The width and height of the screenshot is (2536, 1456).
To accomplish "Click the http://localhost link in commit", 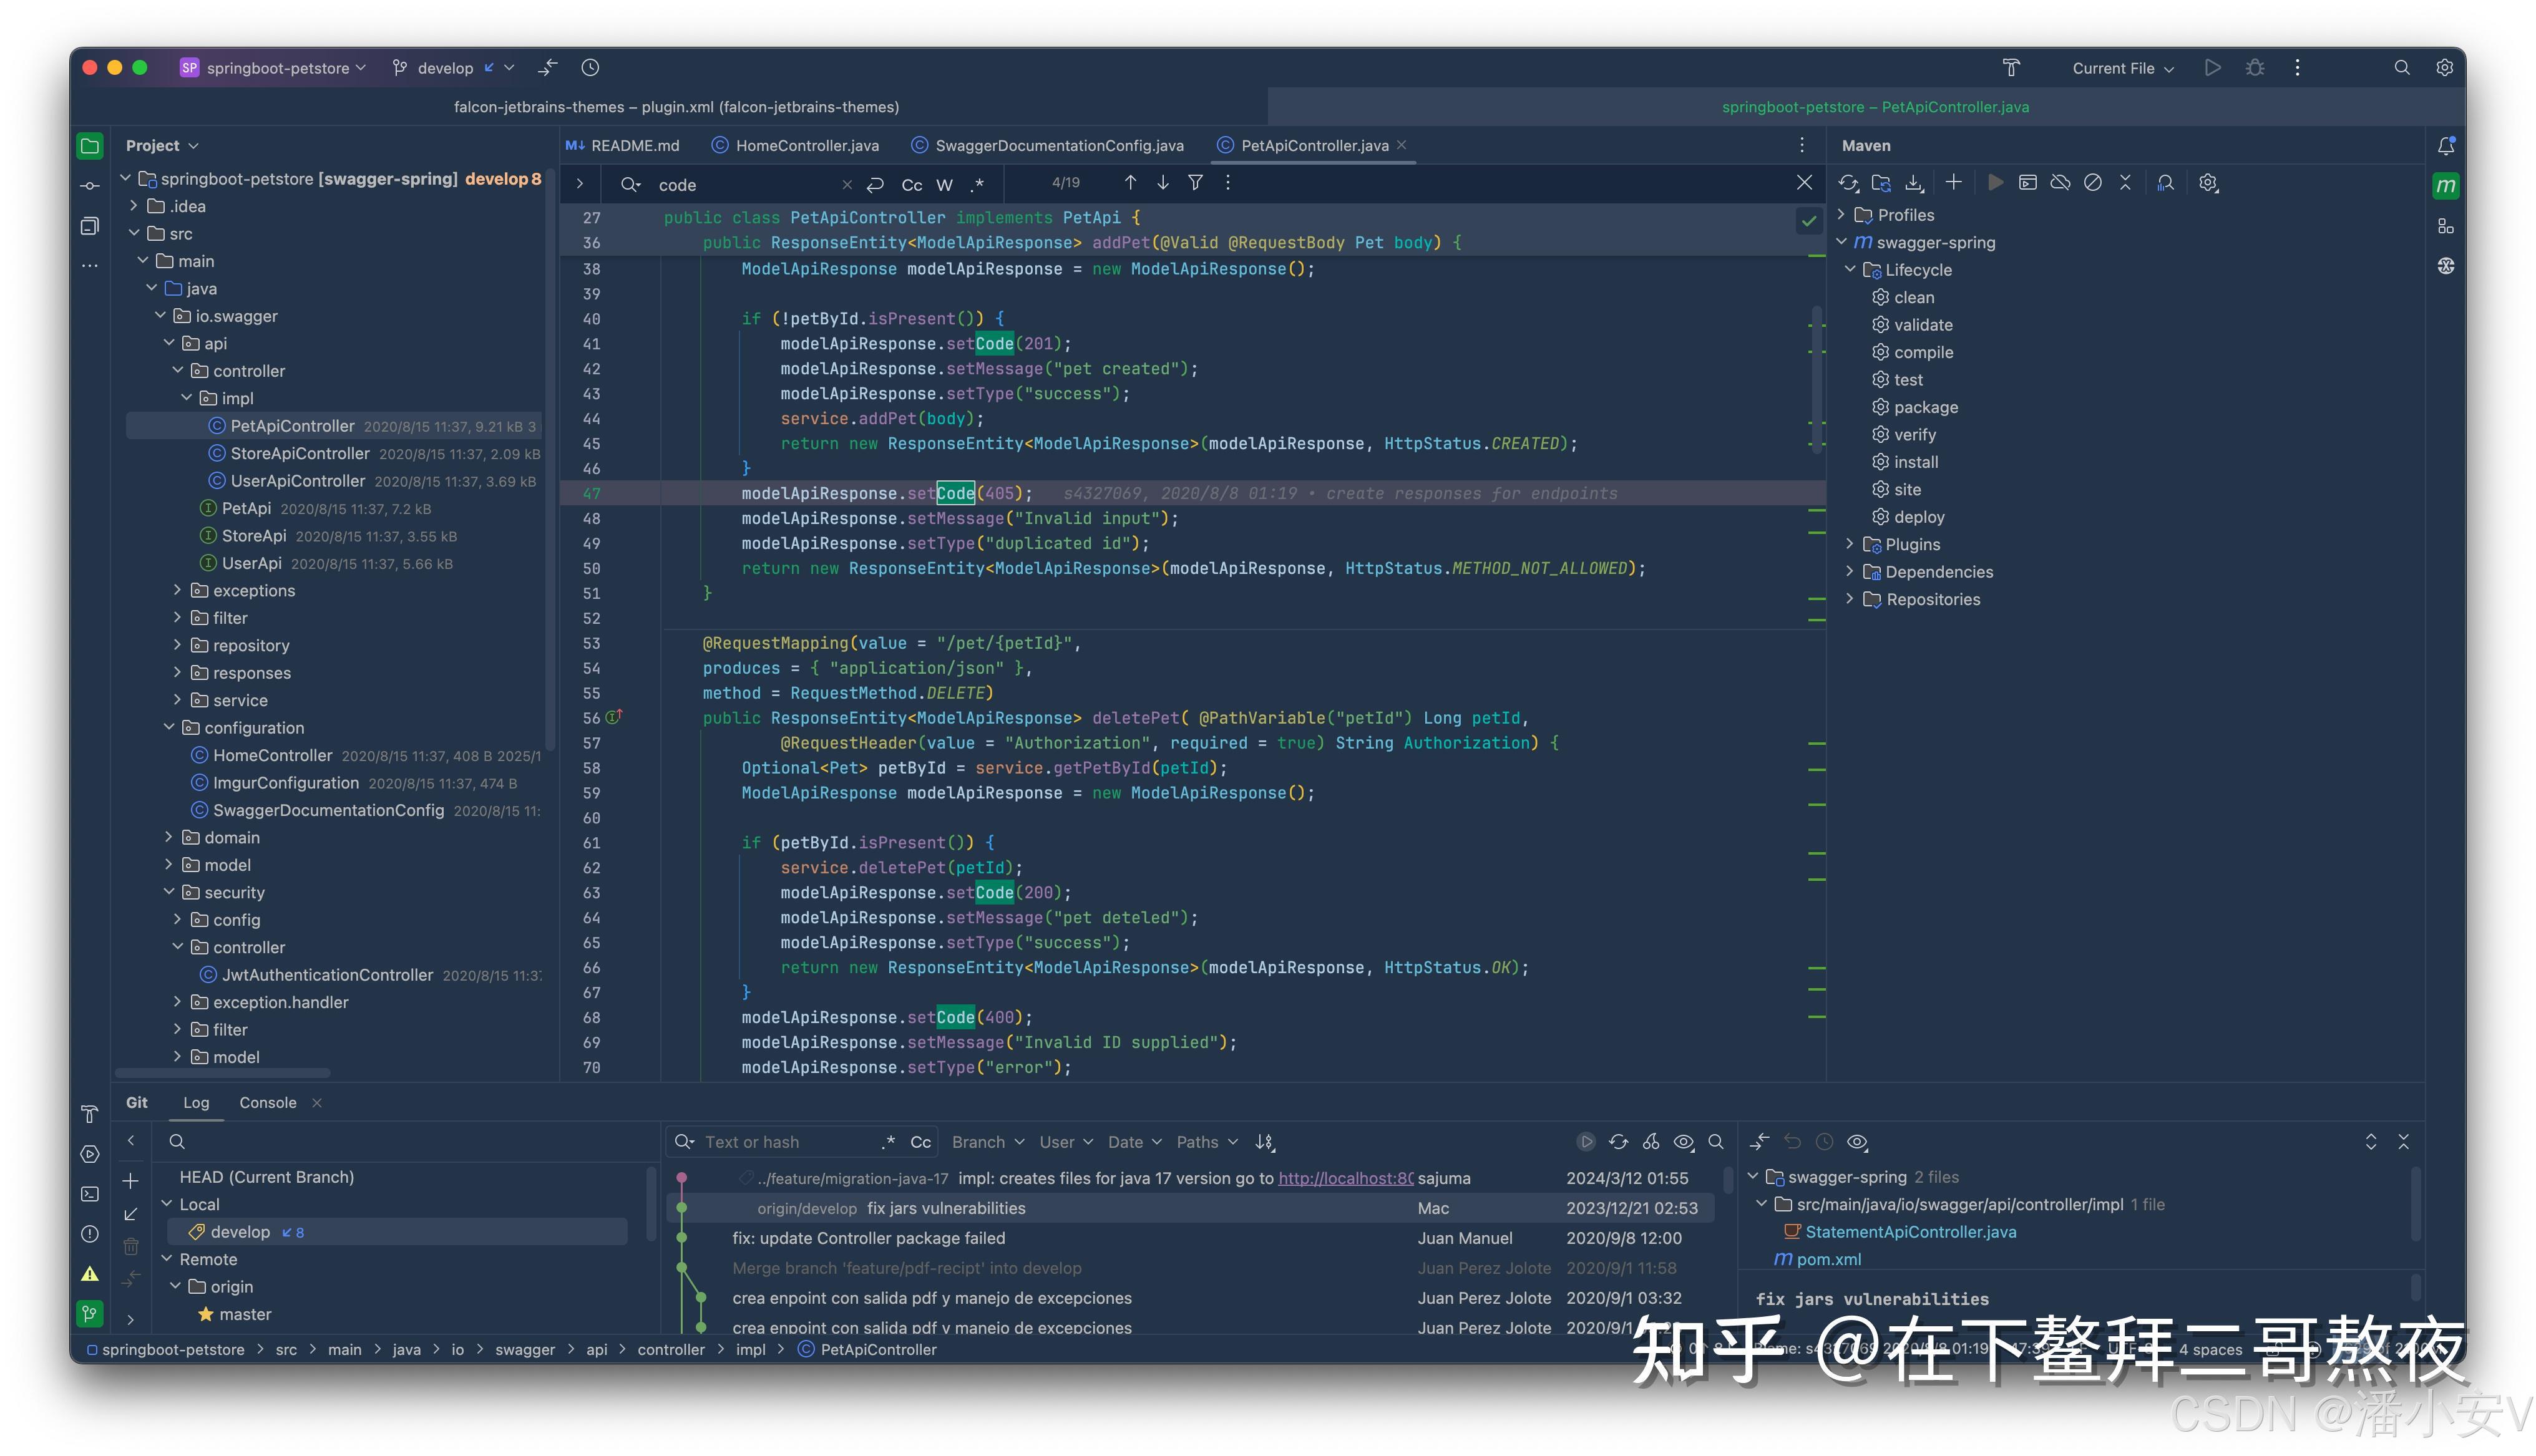I will pos(1345,1178).
